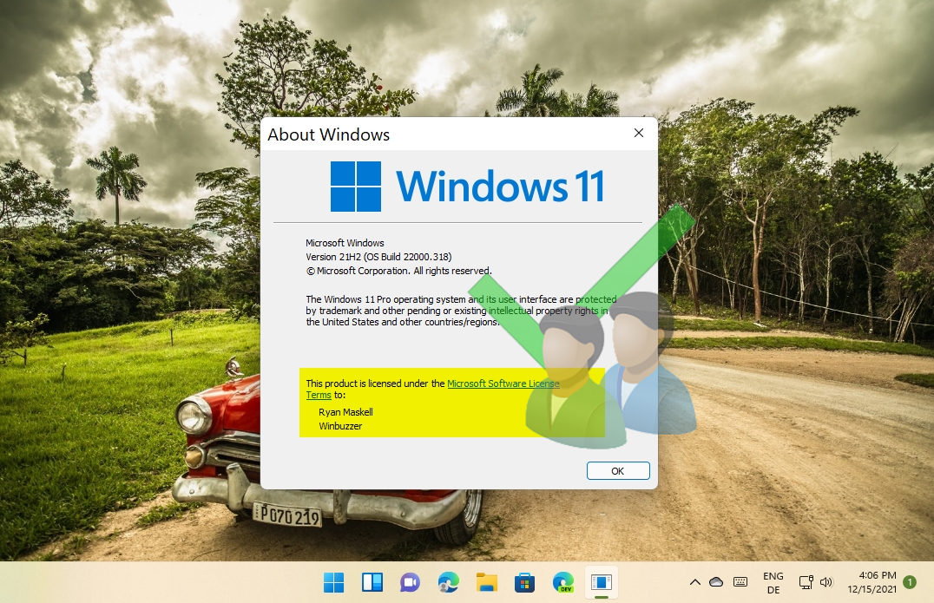Click the licensee name Ryan Maskell

[345, 412]
